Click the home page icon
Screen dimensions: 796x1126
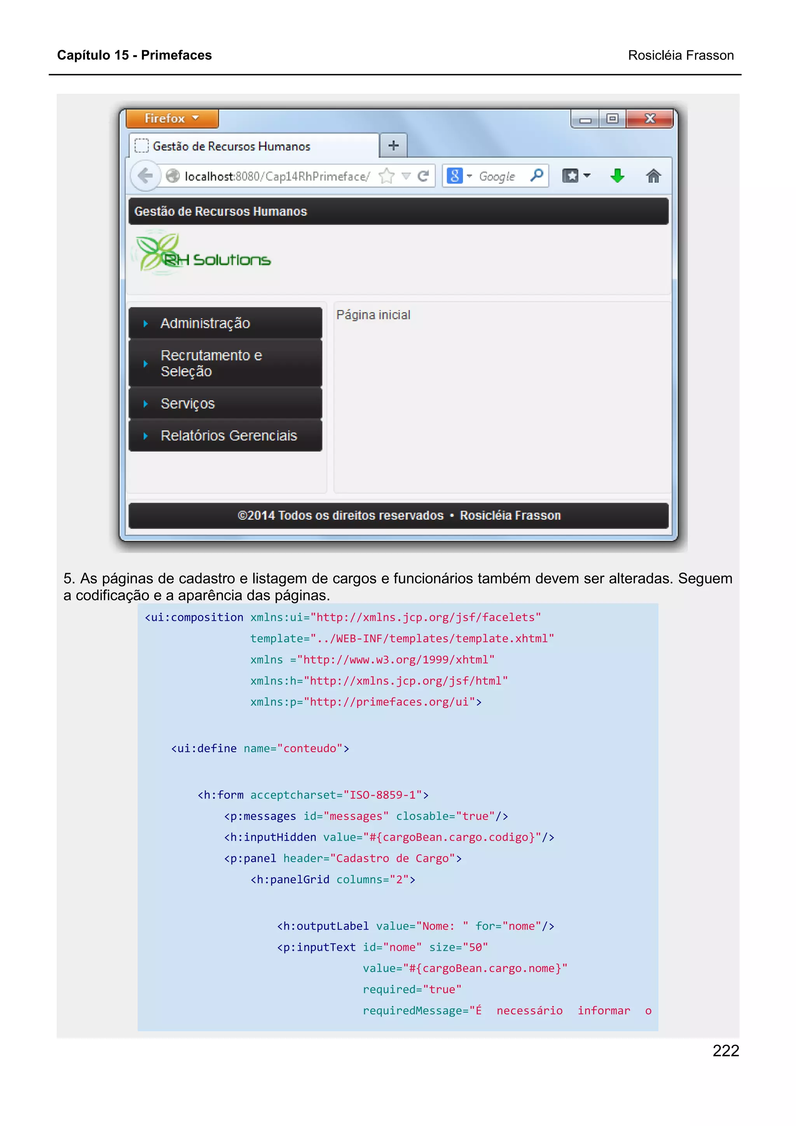pyautogui.click(x=653, y=176)
